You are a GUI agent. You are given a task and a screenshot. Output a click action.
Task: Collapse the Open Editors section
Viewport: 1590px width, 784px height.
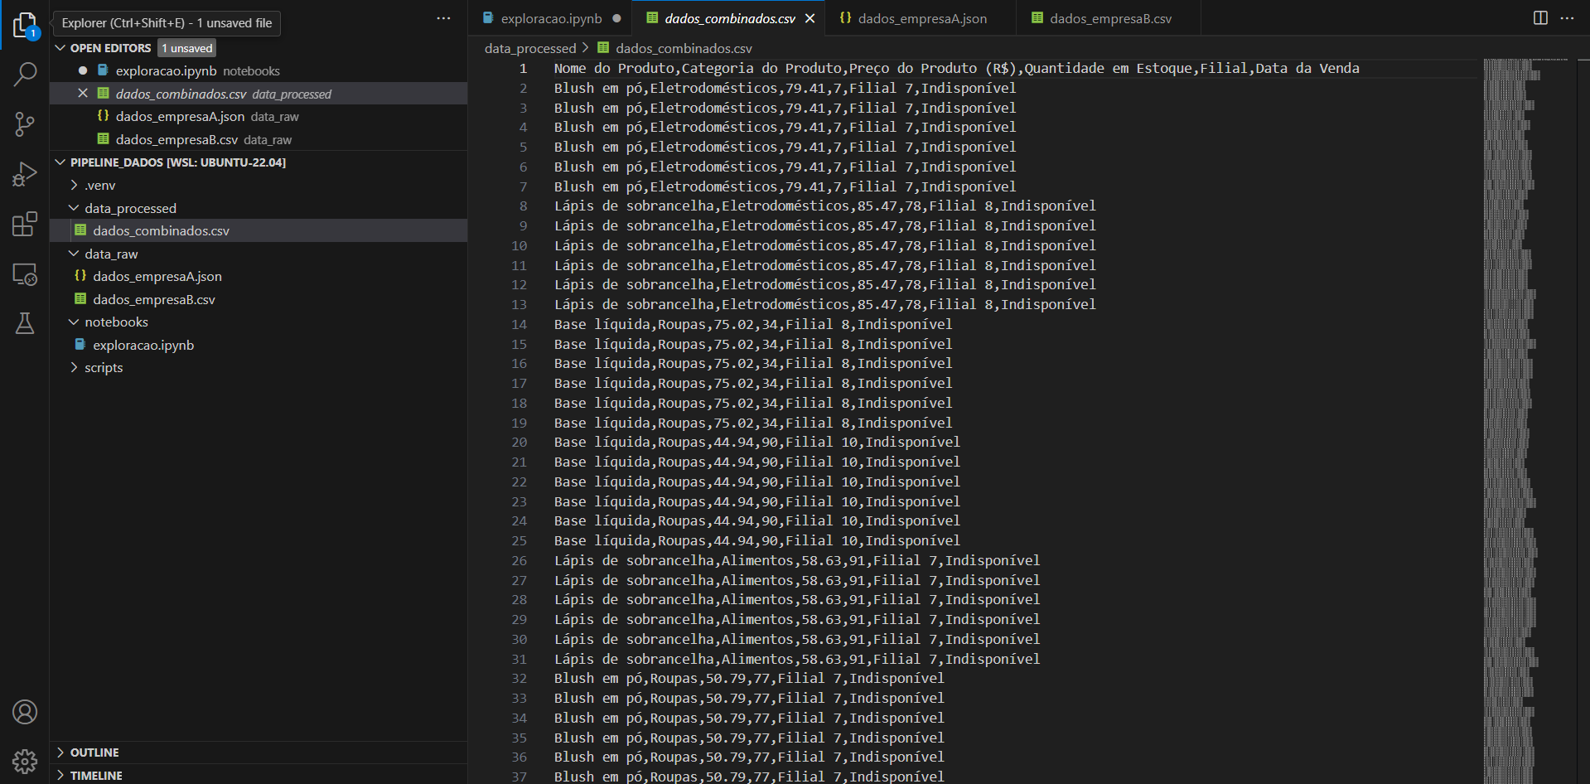[x=60, y=48]
